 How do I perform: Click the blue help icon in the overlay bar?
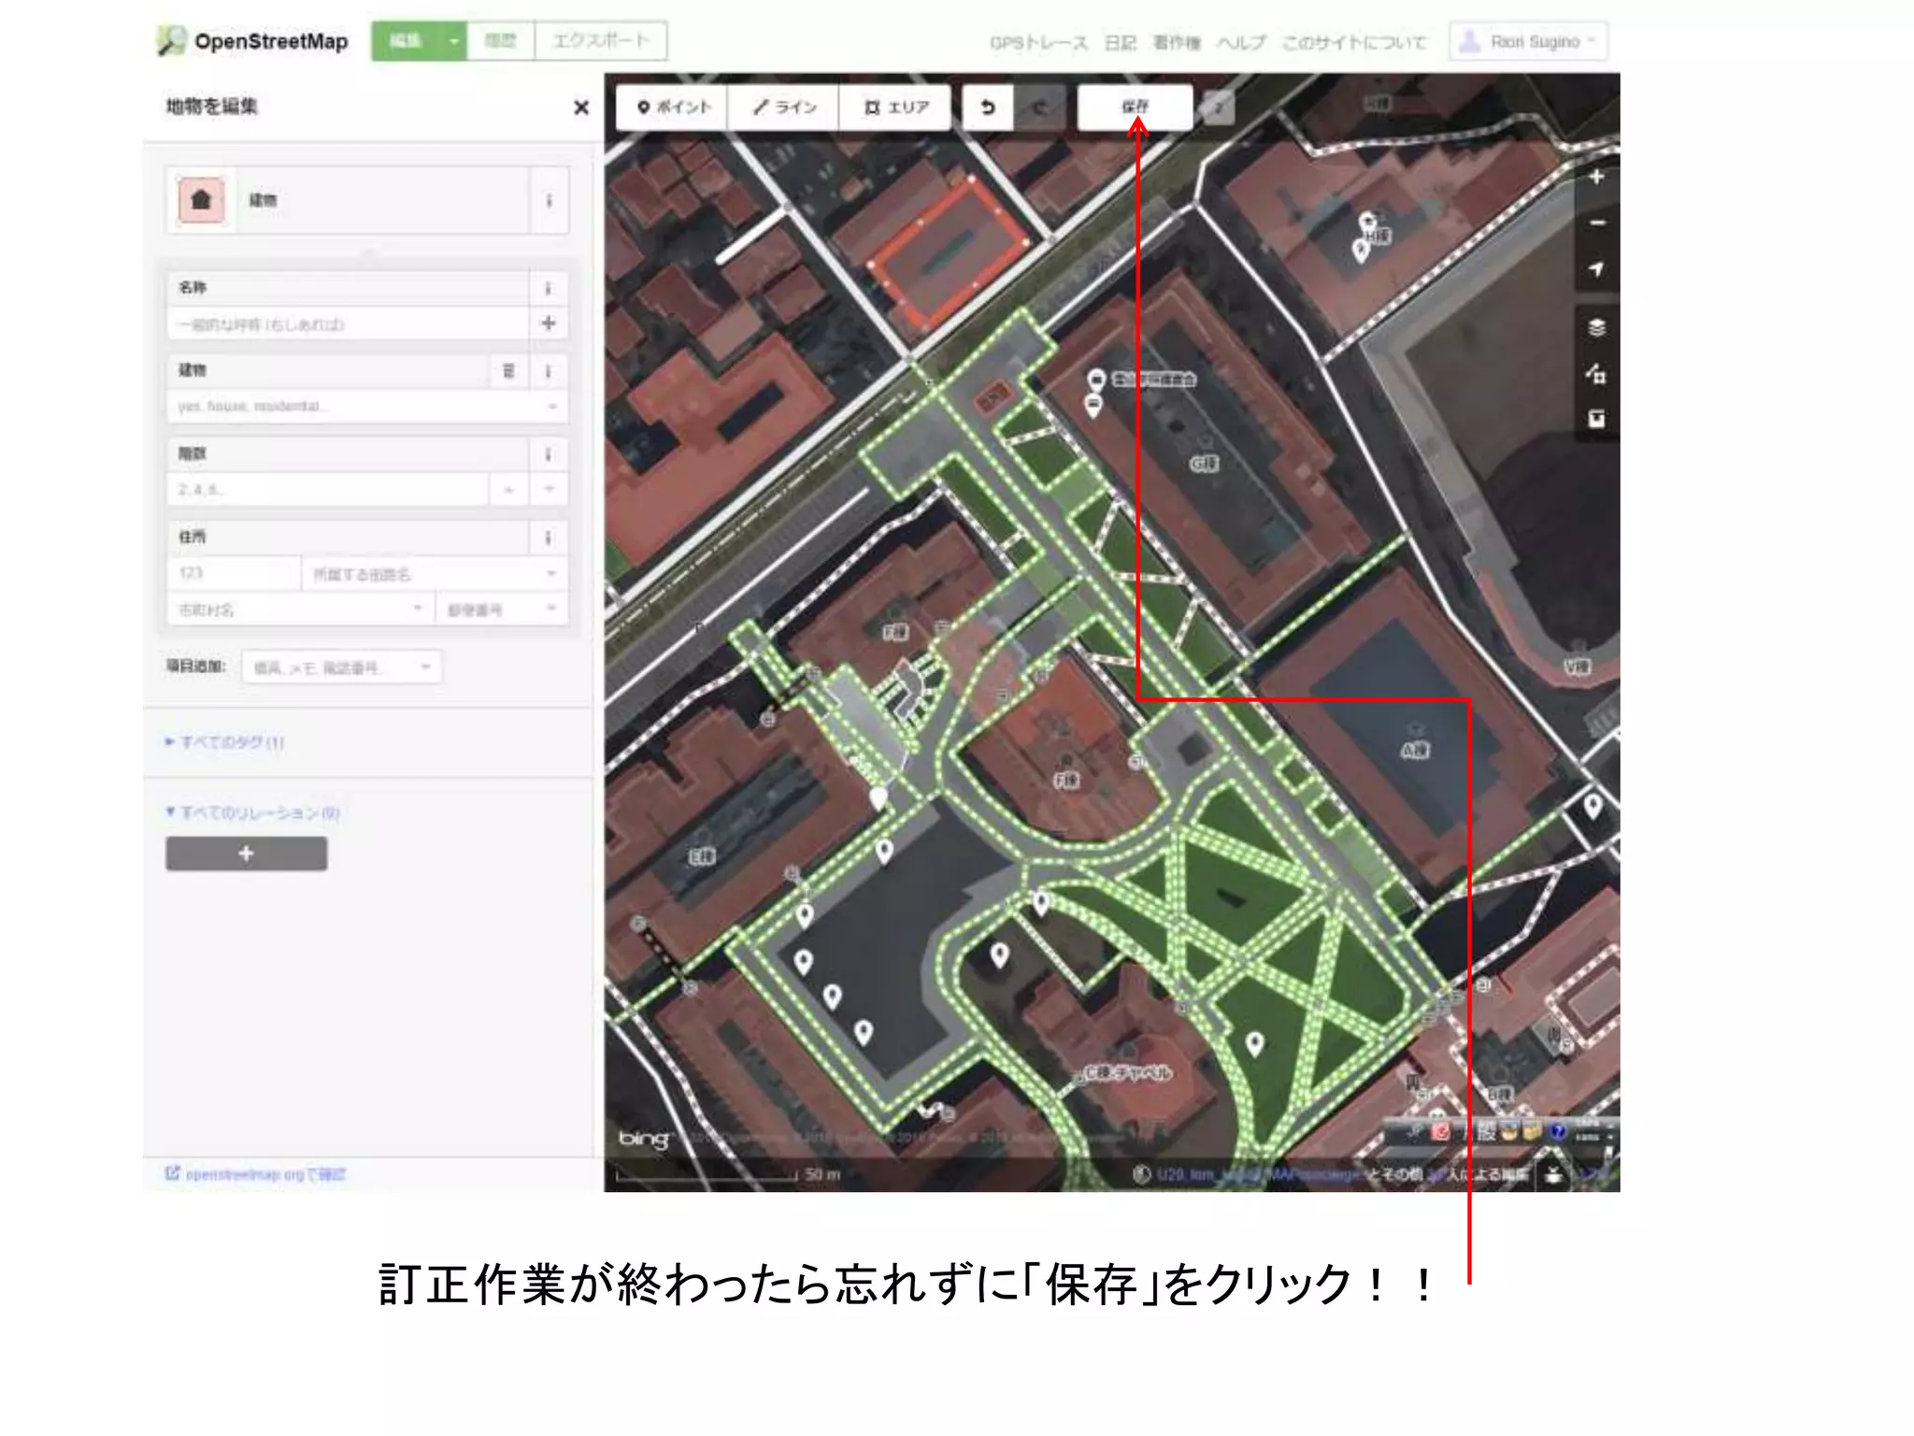(1558, 1132)
